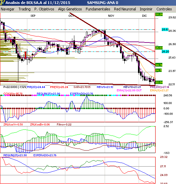Image resolution: width=176 pixels, height=184 pixels.
Task: Click the P=22.6800 price readout
Action: [x=15, y=87]
